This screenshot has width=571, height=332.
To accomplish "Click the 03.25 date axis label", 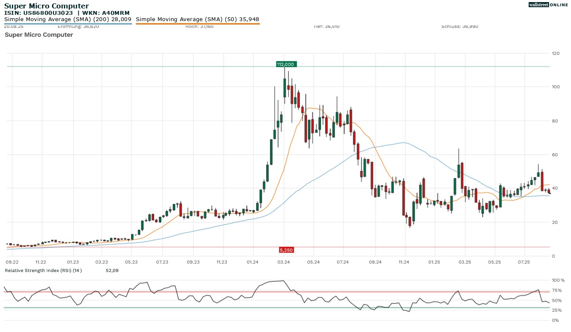I will [465, 262].
